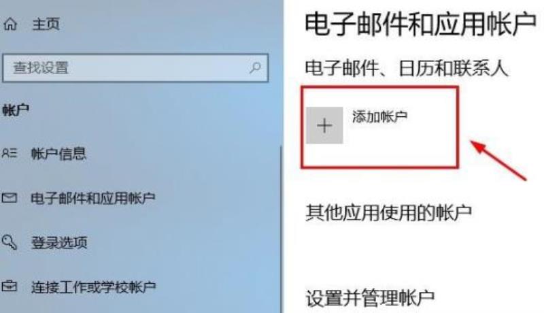Viewport: 544px width, 313px height.
Task: Open 登录选项 settings page
Action: tap(59, 242)
